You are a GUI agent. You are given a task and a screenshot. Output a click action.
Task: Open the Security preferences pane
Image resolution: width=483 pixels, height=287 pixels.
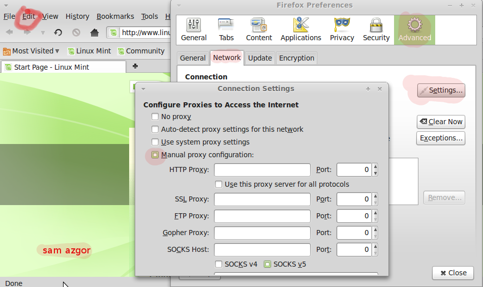376,30
